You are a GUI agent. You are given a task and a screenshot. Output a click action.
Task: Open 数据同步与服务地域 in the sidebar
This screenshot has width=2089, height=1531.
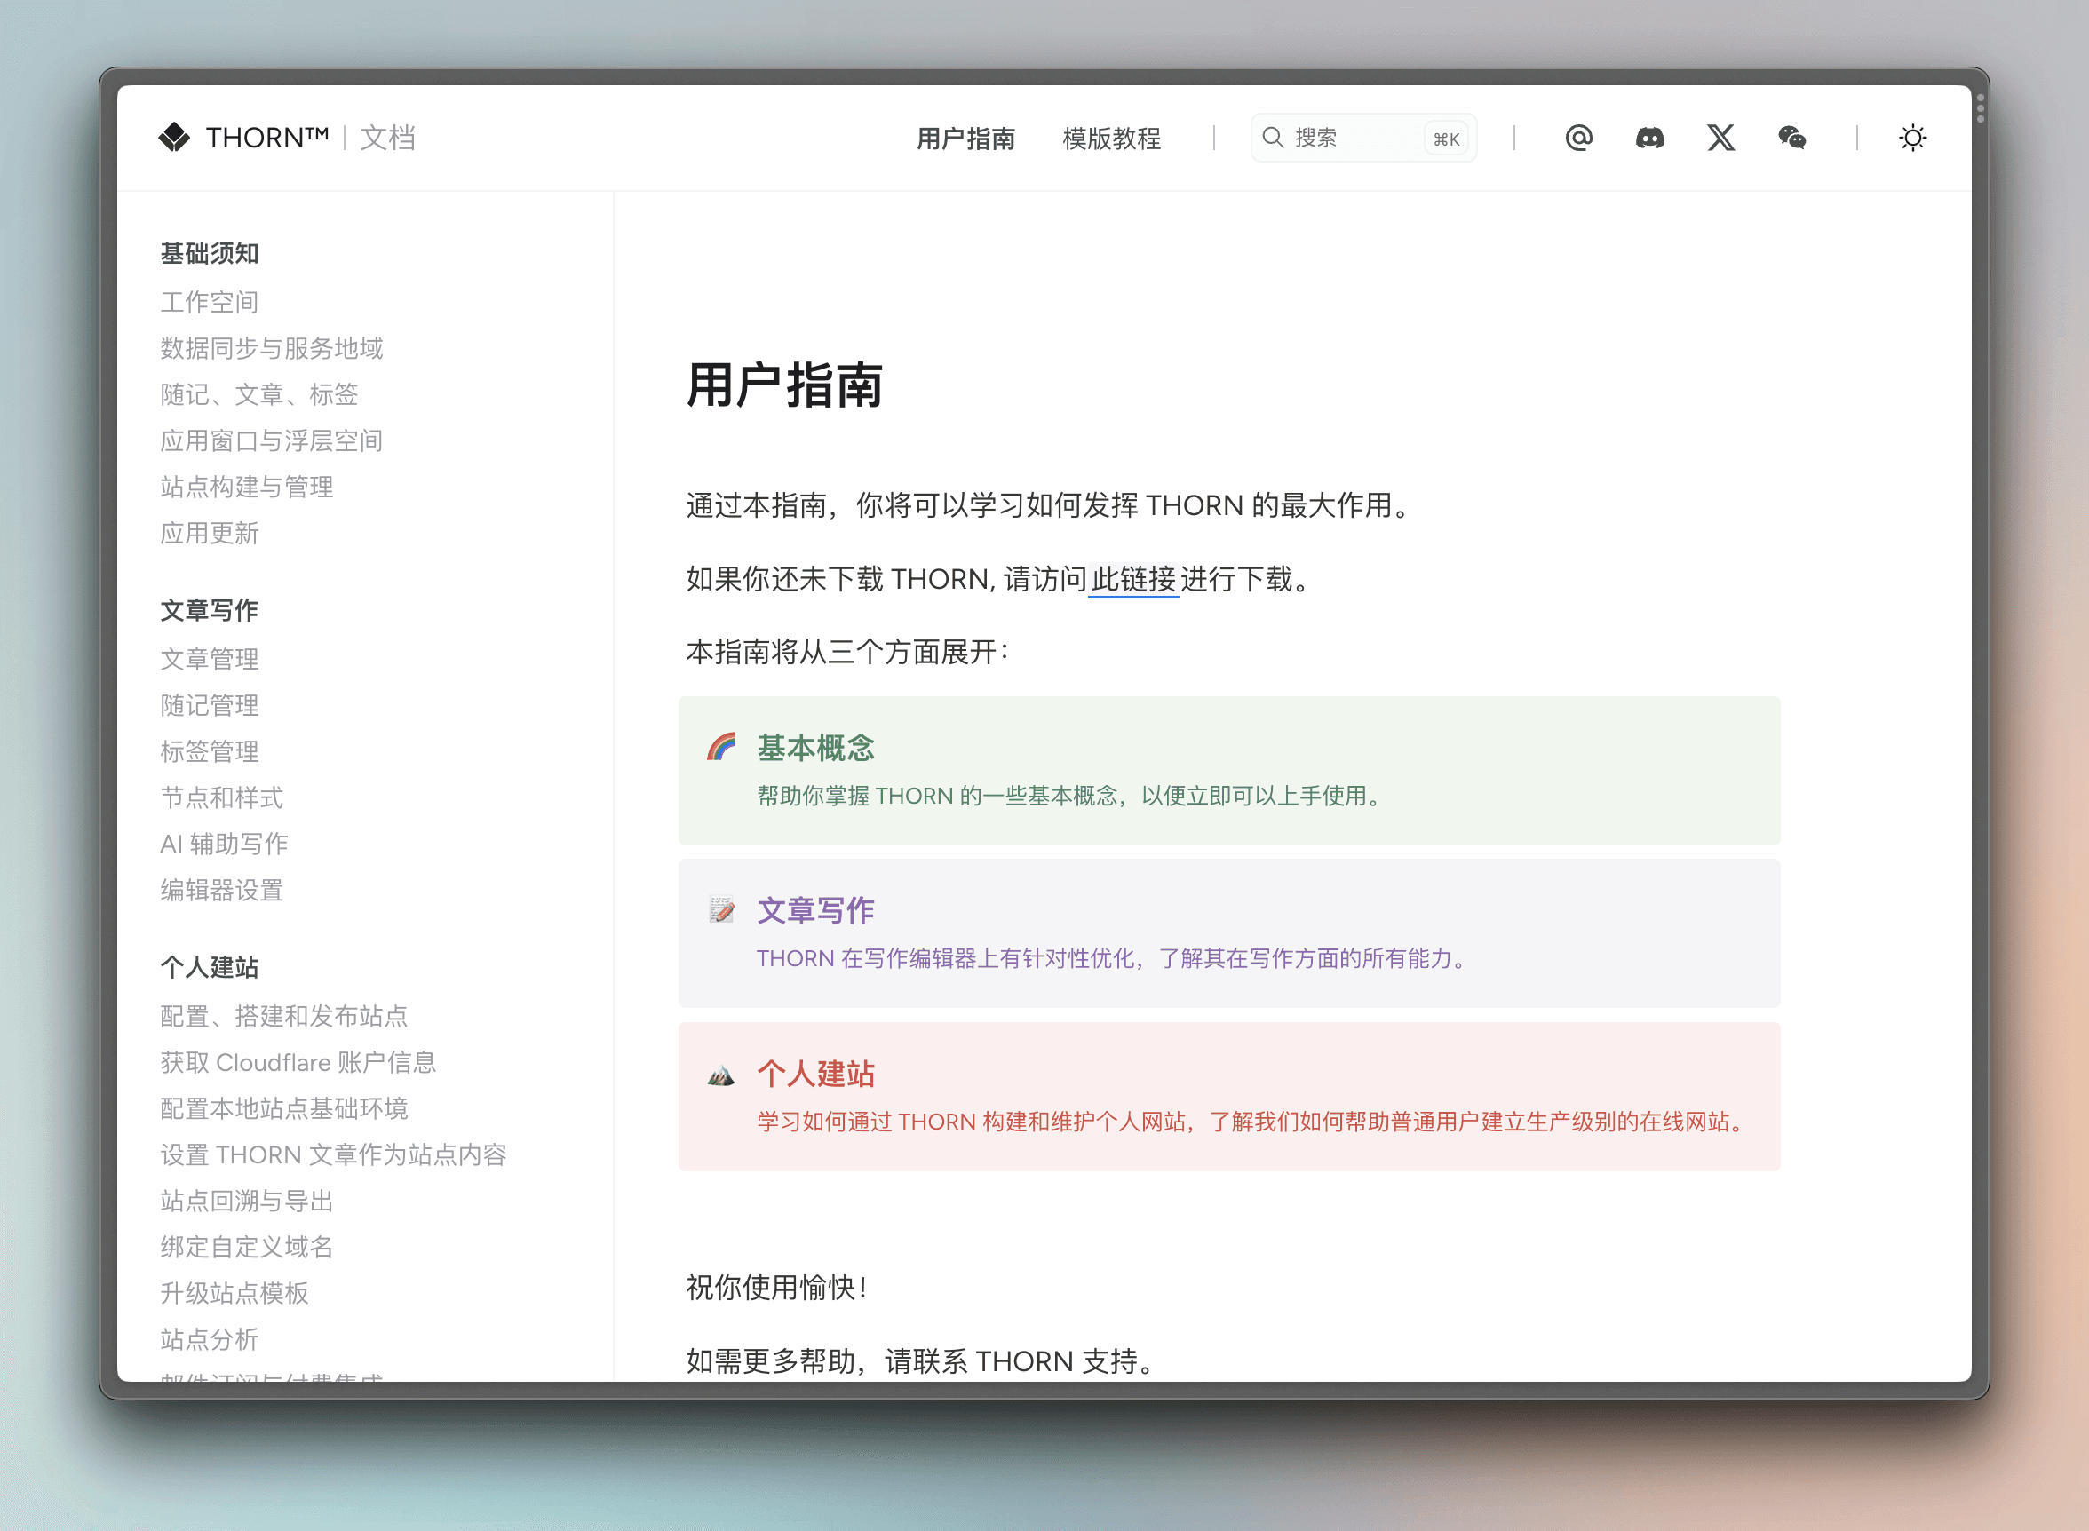click(x=272, y=348)
